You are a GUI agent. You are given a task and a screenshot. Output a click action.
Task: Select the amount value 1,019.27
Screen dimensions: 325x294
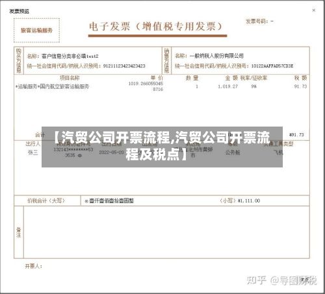click(227, 86)
